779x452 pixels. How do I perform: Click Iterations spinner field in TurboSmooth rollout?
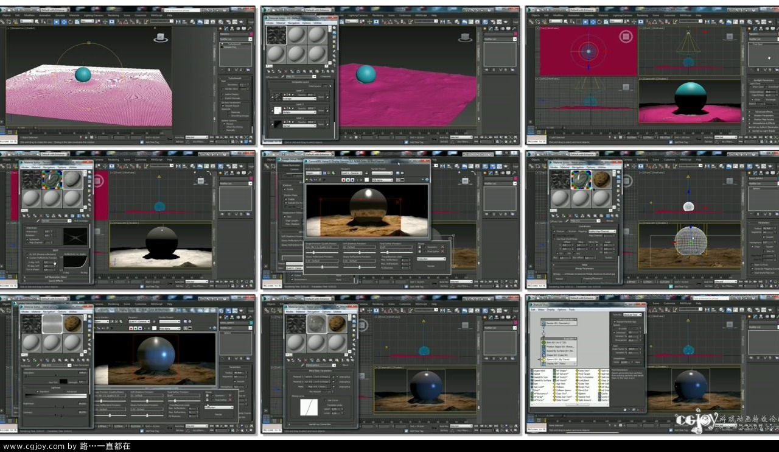click(243, 85)
